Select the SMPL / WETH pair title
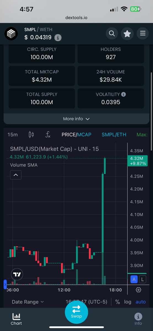 38,30
